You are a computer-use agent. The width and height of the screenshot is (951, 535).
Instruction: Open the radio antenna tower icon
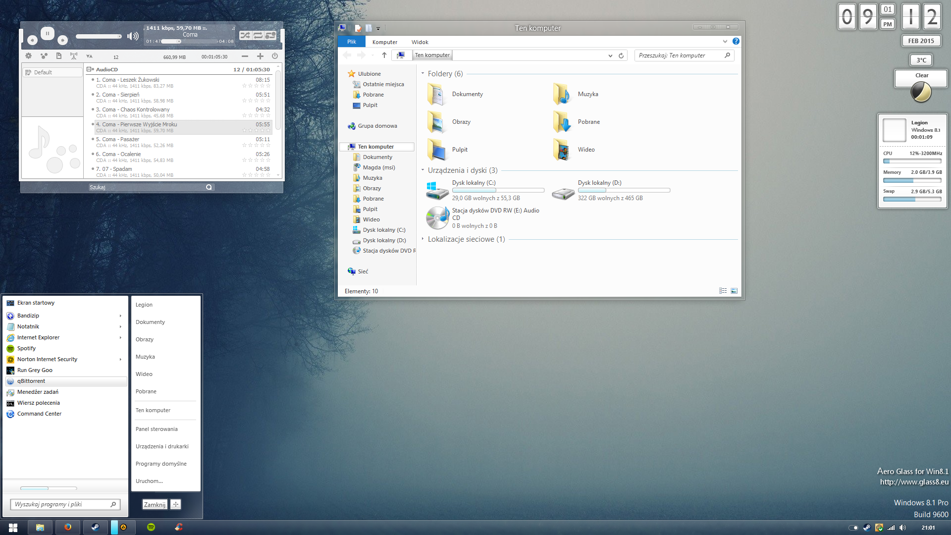(x=74, y=56)
